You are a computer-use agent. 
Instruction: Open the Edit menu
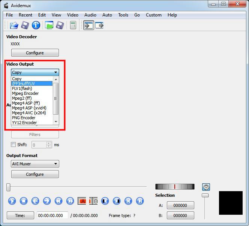point(42,15)
